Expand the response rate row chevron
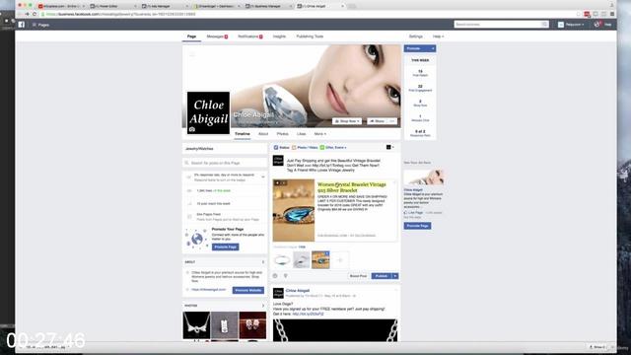 click(263, 177)
